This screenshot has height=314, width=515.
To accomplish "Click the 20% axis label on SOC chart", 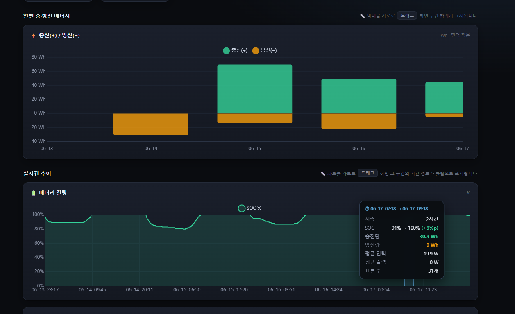I will pyautogui.click(x=39, y=271).
